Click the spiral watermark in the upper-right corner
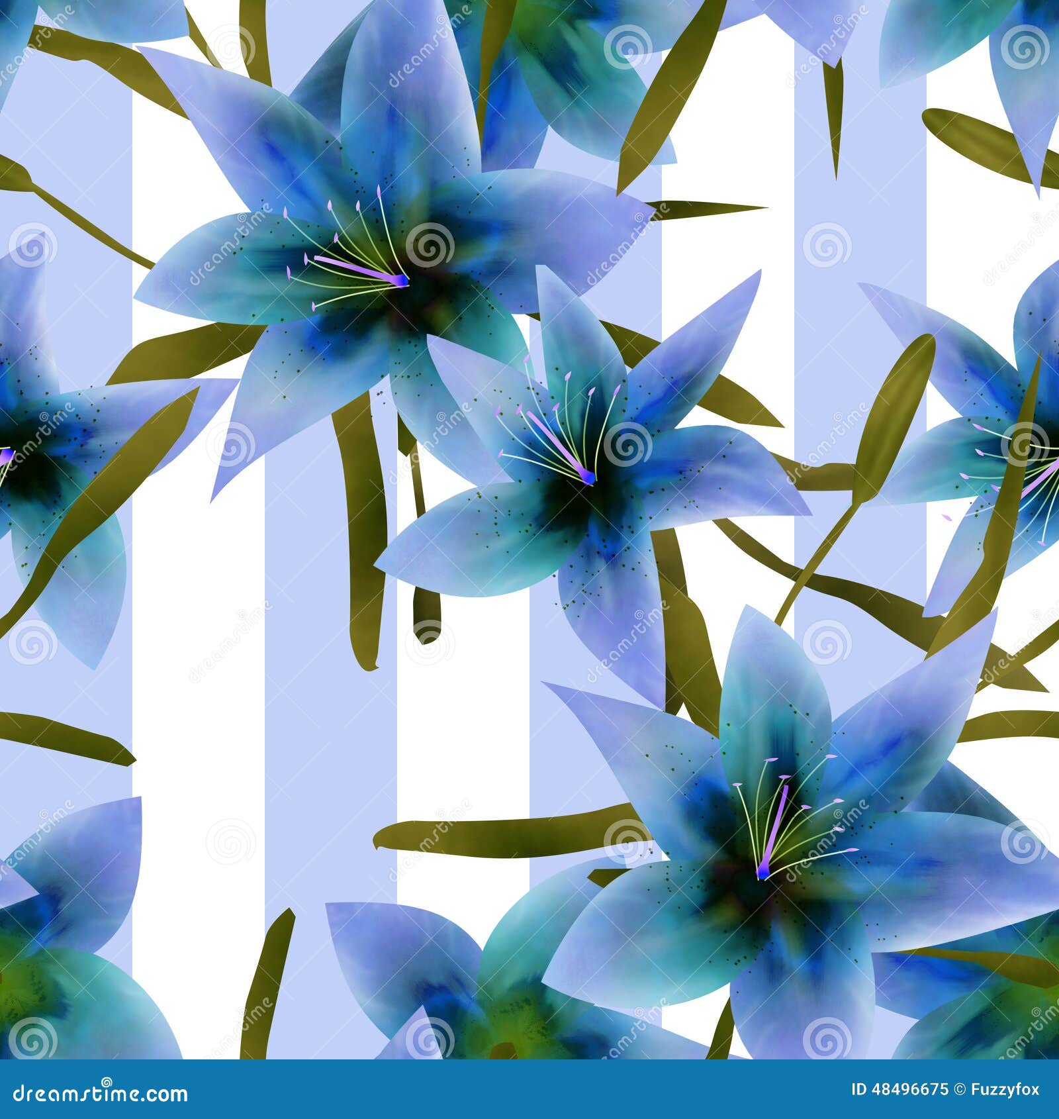This screenshot has height=1119, width=1059. point(1026,48)
